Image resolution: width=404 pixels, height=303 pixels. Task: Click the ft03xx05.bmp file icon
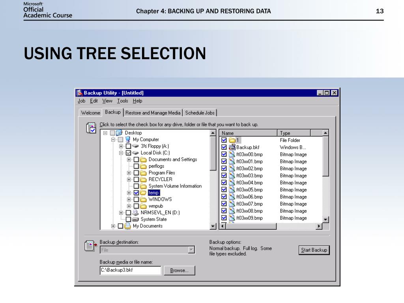232,190
